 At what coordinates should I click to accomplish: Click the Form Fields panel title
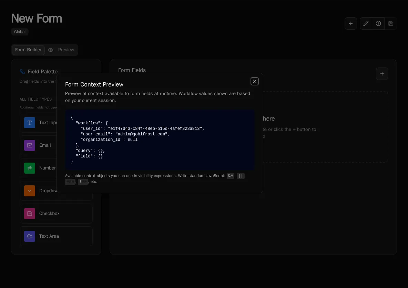point(132,70)
